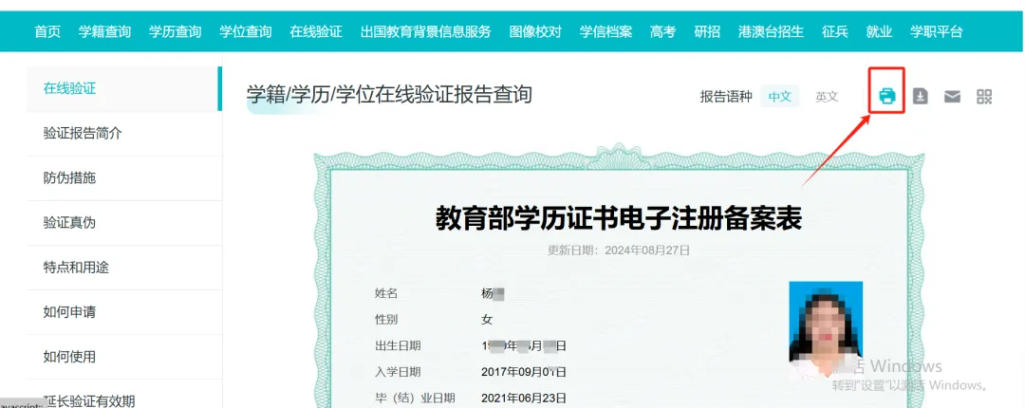This screenshot has height=408, width=1025.
Task: Click the 出生日期 field label
Action: (398, 345)
